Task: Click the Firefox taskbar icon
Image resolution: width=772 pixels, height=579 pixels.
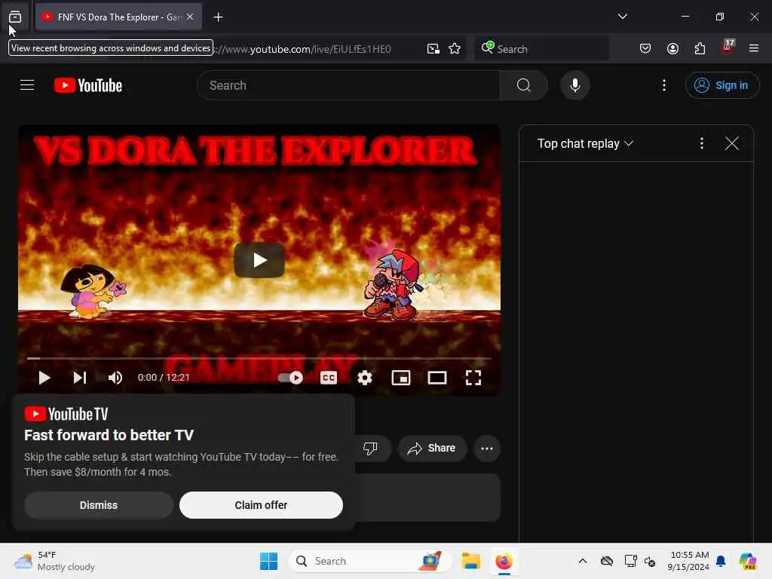Action: coord(504,561)
